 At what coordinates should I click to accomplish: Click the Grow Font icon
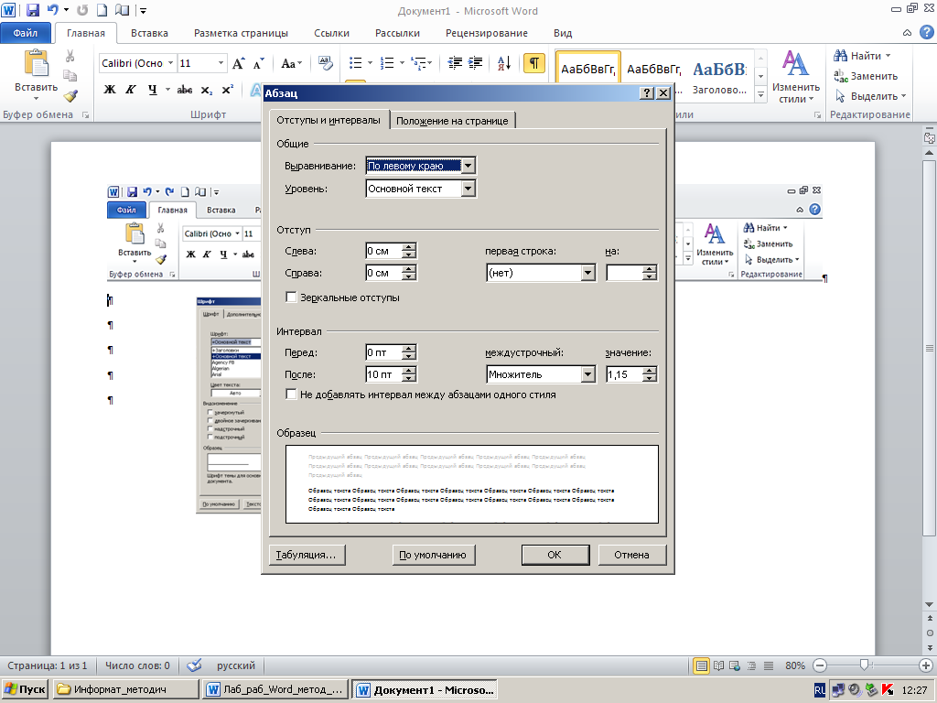pyautogui.click(x=239, y=63)
